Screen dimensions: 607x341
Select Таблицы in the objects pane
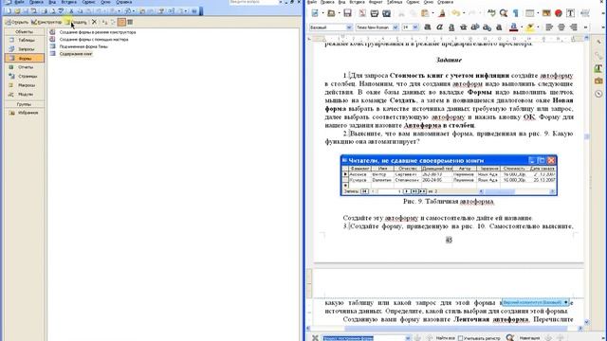tap(25, 40)
